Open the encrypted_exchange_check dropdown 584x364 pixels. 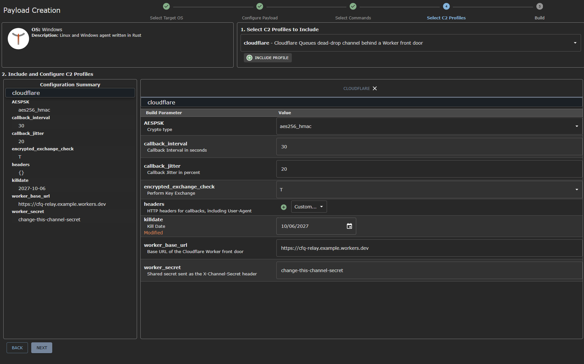pyautogui.click(x=429, y=190)
